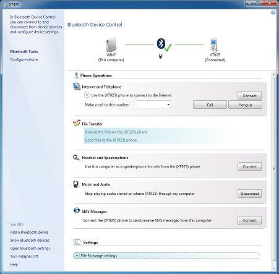Click the XT925 phone icon

[x=214, y=45]
